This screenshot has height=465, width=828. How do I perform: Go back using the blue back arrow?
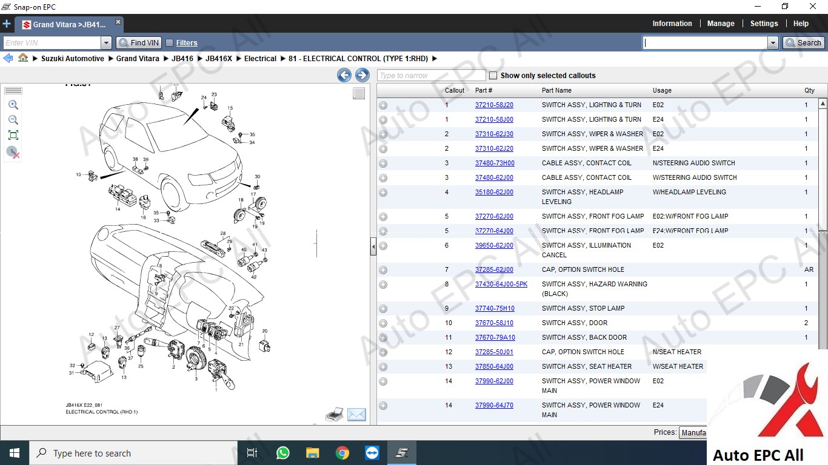(8, 58)
